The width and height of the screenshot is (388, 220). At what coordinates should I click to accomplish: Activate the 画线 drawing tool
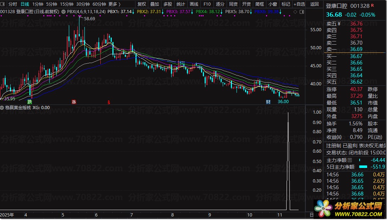[194, 4]
